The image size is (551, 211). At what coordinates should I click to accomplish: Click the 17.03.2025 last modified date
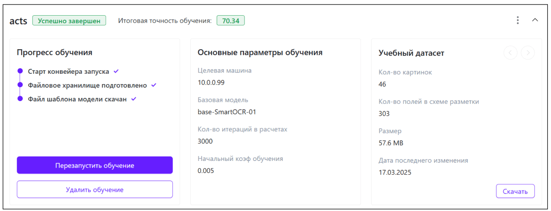[395, 172]
